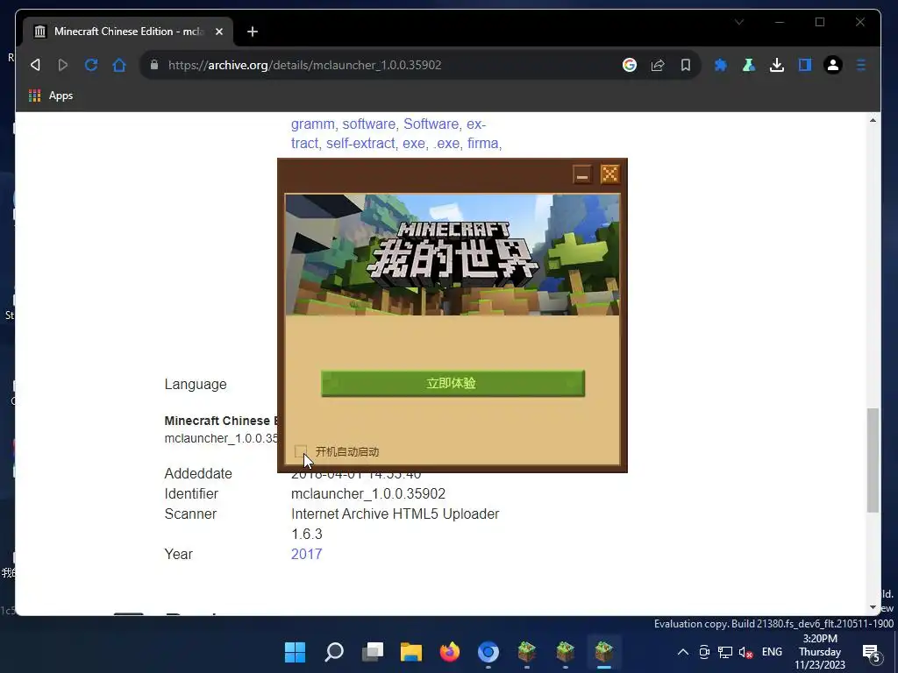This screenshot has height=673, width=898.
Task: Open the Windows Start menu
Action: (x=295, y=652)
